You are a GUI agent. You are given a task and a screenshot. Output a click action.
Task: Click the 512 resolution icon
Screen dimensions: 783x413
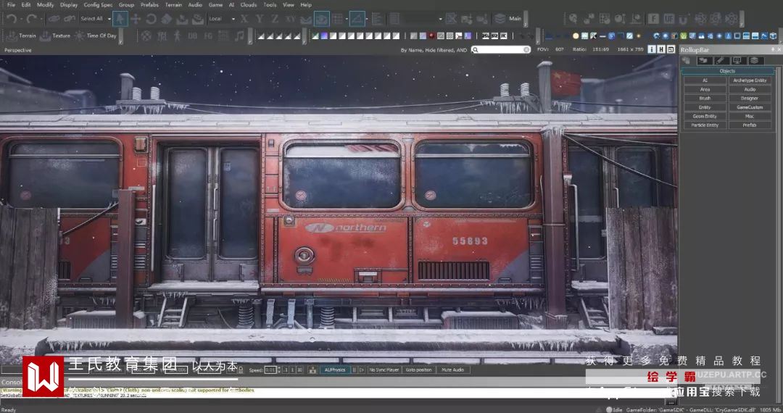click(495, 36)
